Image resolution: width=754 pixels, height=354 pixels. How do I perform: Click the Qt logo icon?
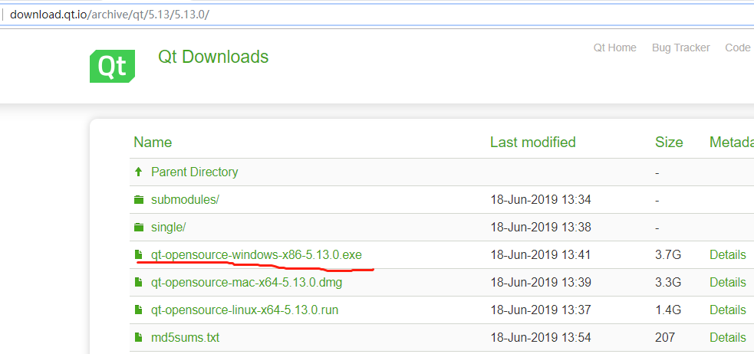point(113,66)
